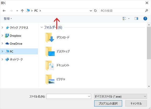Open すべてのファイル (*.exe) filter dropdown

point(121,96)
